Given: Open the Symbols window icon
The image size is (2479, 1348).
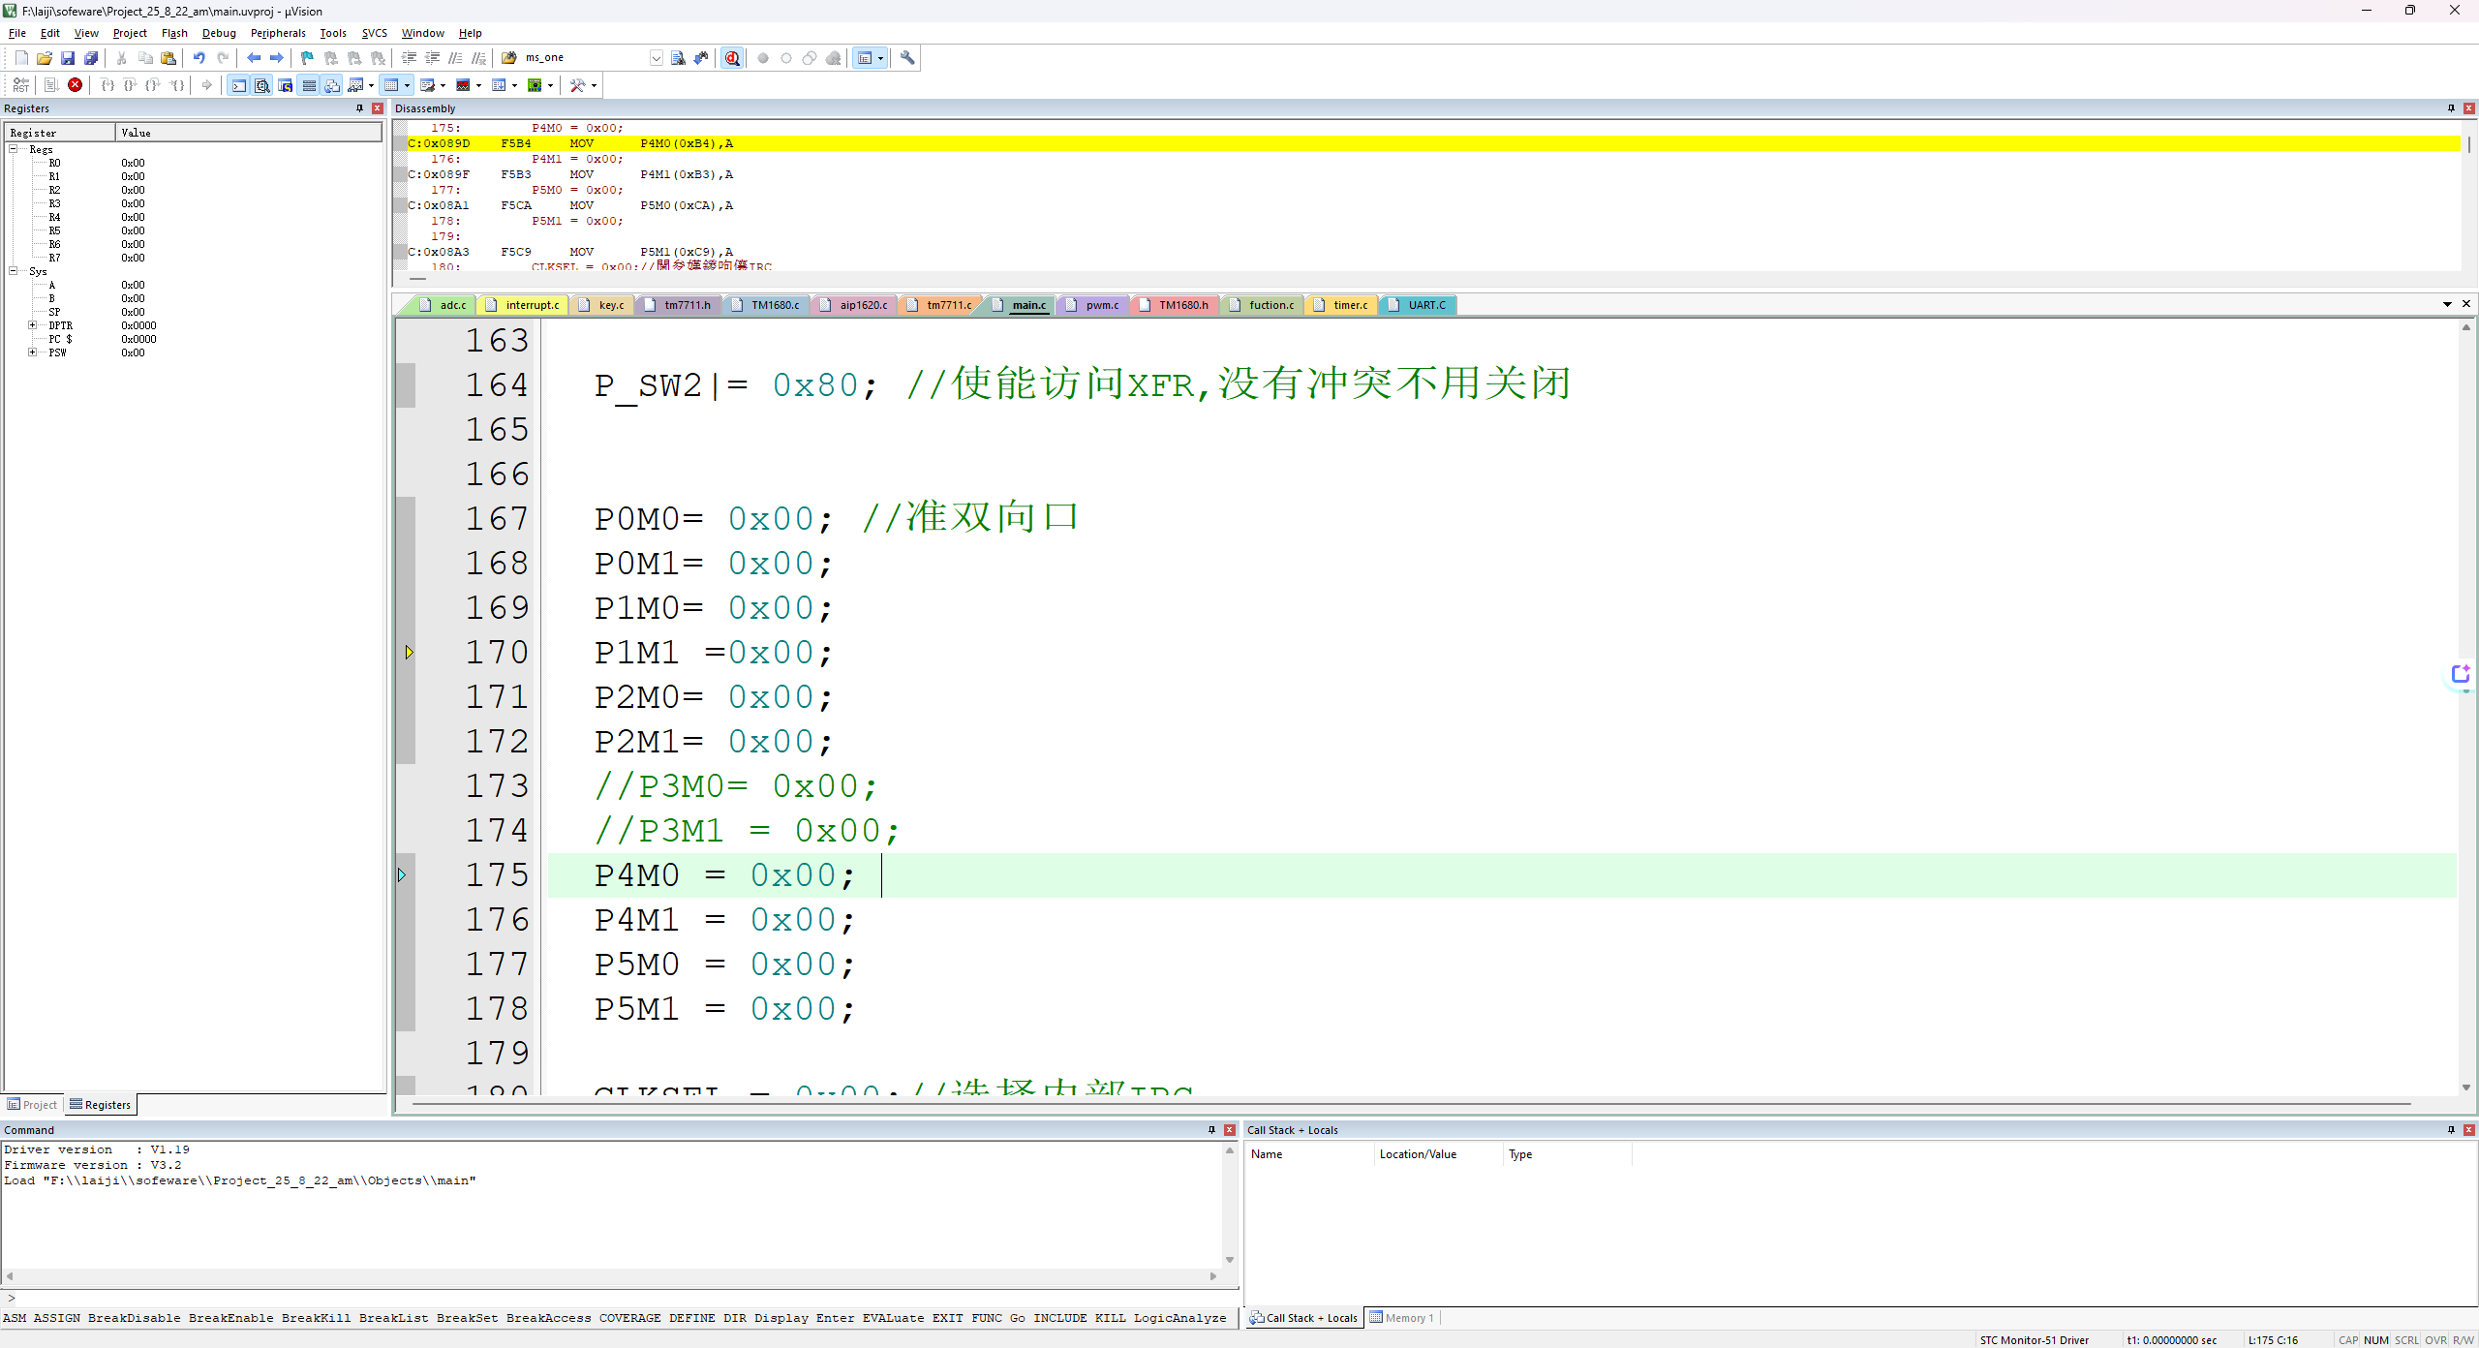Looking at the screenshot, I should (x=285, y=85).
